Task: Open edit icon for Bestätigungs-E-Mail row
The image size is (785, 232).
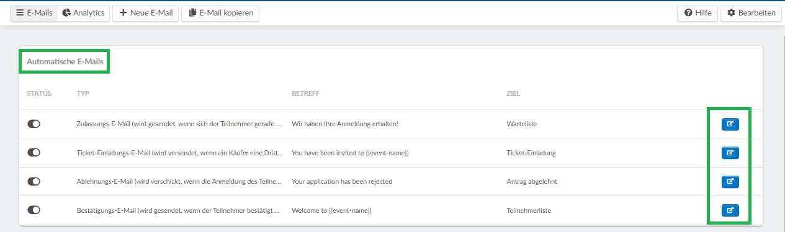Action: (x=730, y=210)
